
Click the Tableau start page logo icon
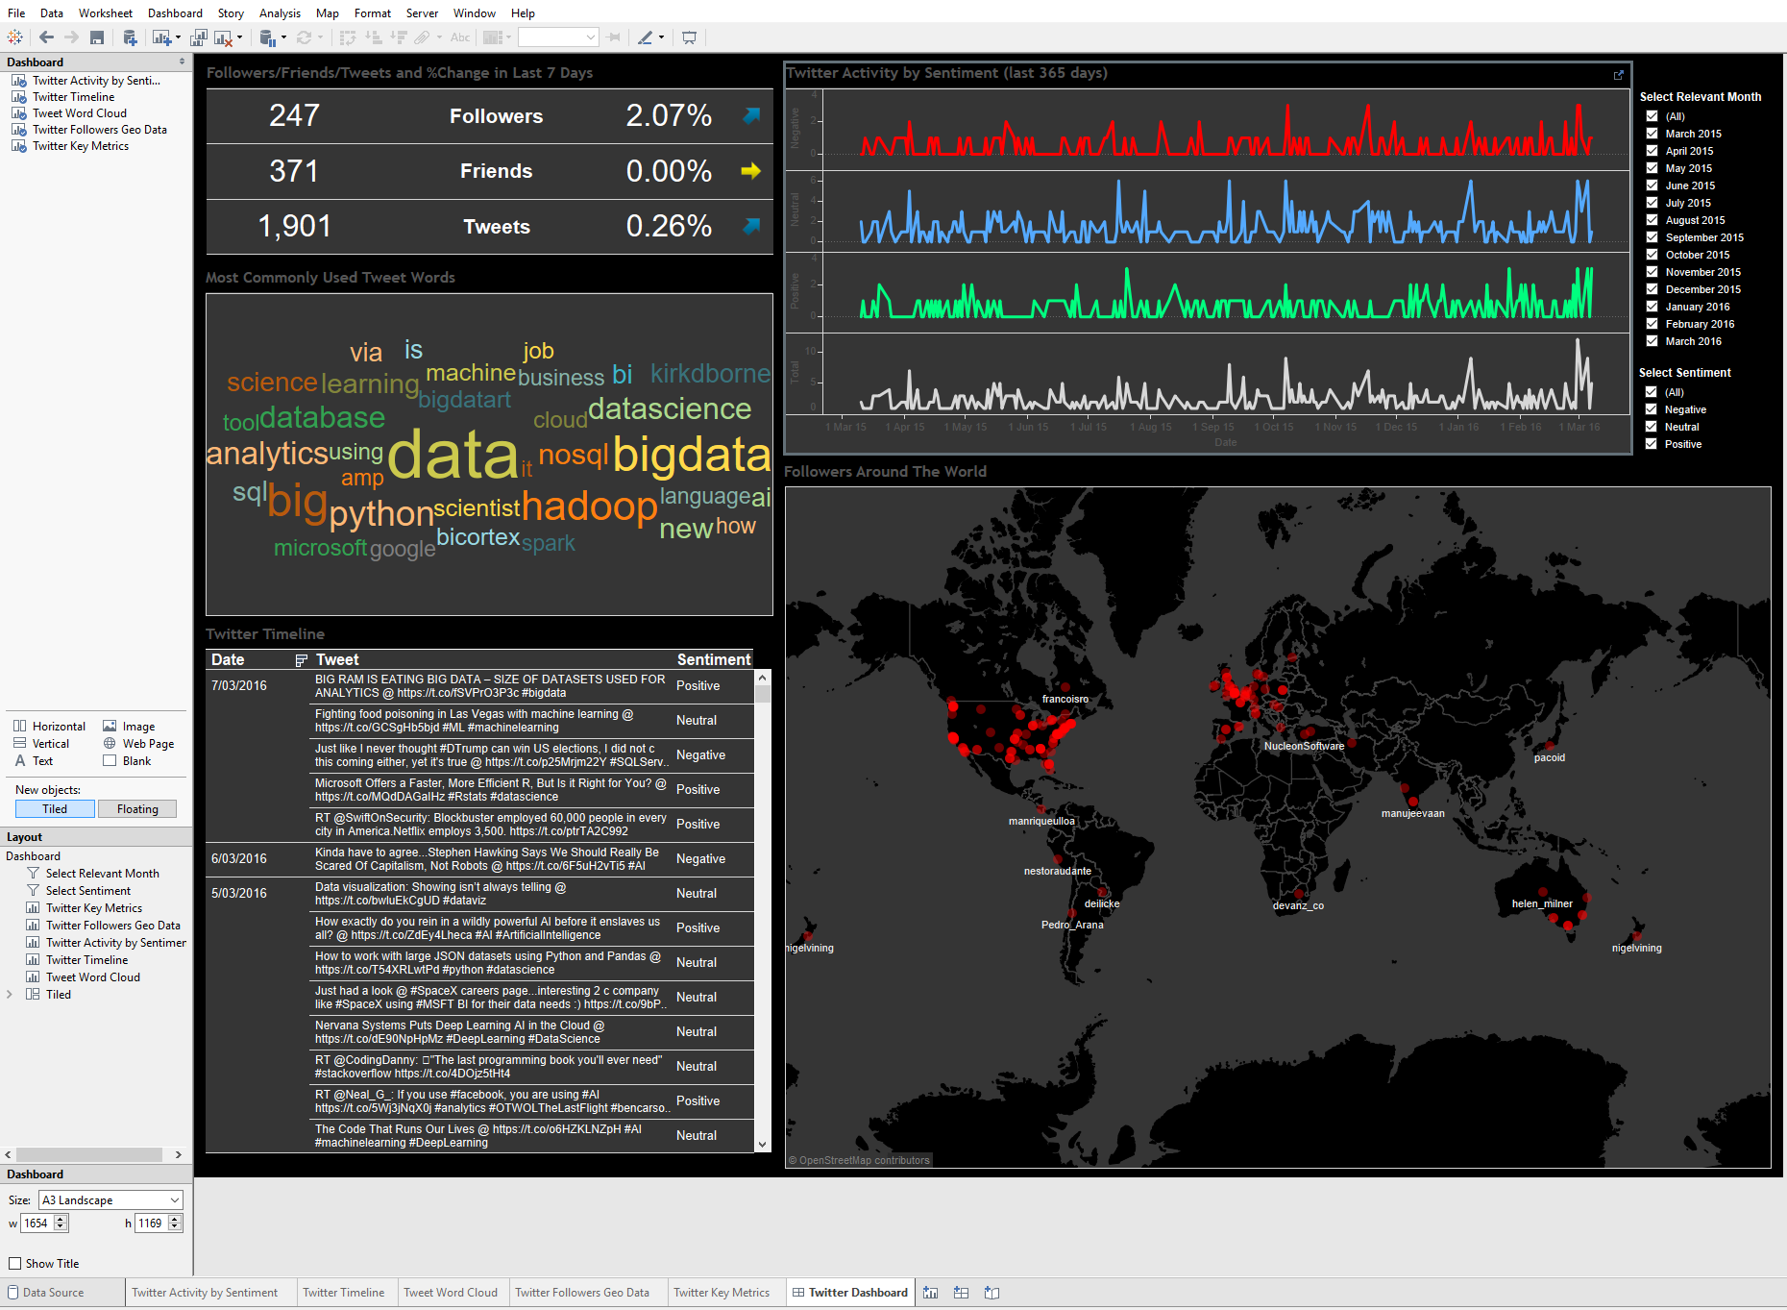pos(14,37)
